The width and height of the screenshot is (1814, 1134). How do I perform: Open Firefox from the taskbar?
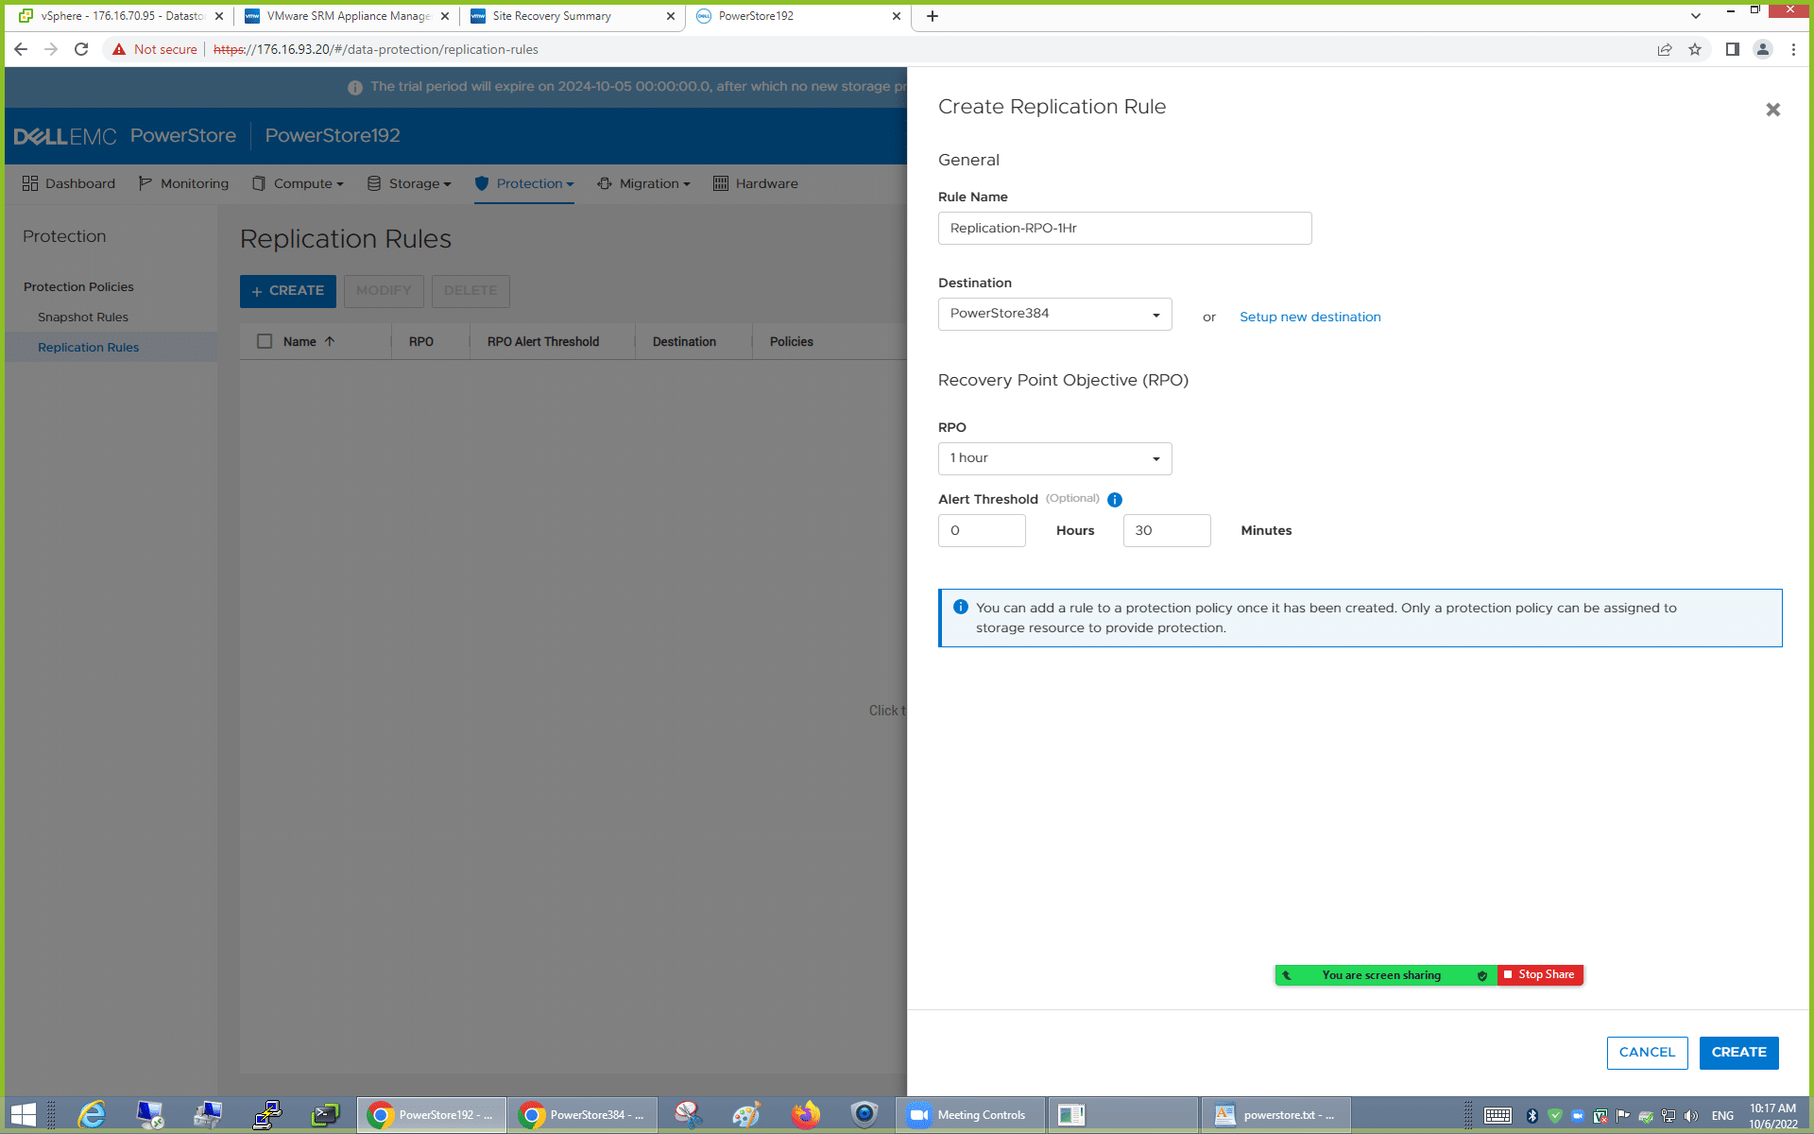(x=805, y=1115)
